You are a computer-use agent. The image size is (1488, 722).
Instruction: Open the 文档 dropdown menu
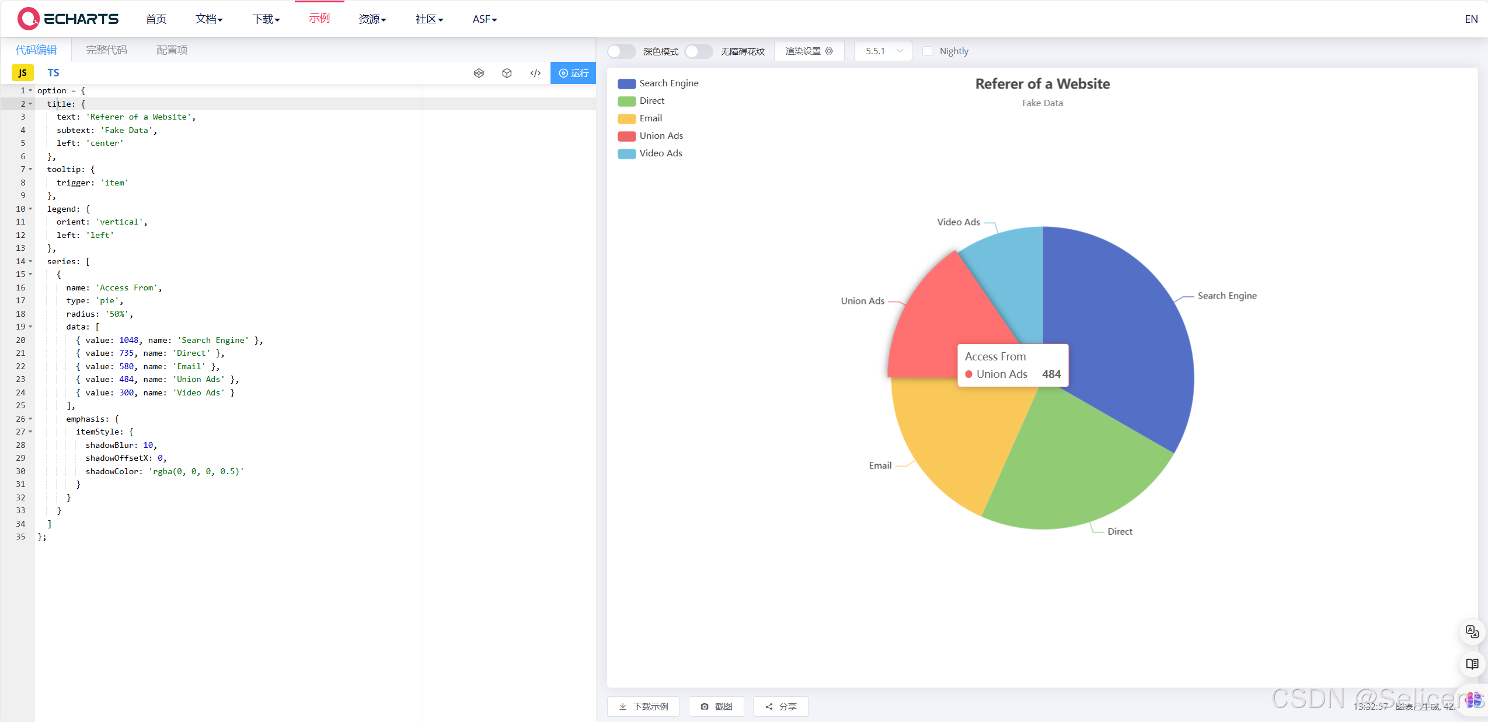coord(209,19)
